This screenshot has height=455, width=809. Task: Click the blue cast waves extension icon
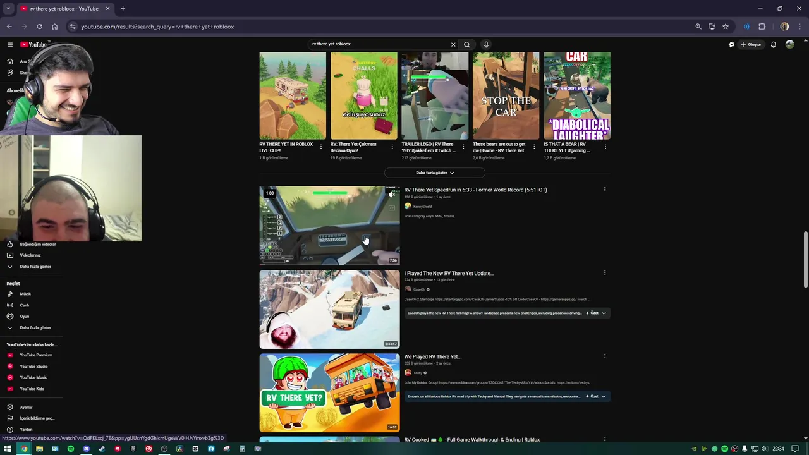[x=746, y=27]
